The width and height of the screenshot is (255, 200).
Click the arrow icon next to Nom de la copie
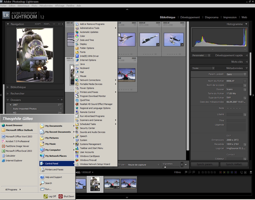point(245,85)
